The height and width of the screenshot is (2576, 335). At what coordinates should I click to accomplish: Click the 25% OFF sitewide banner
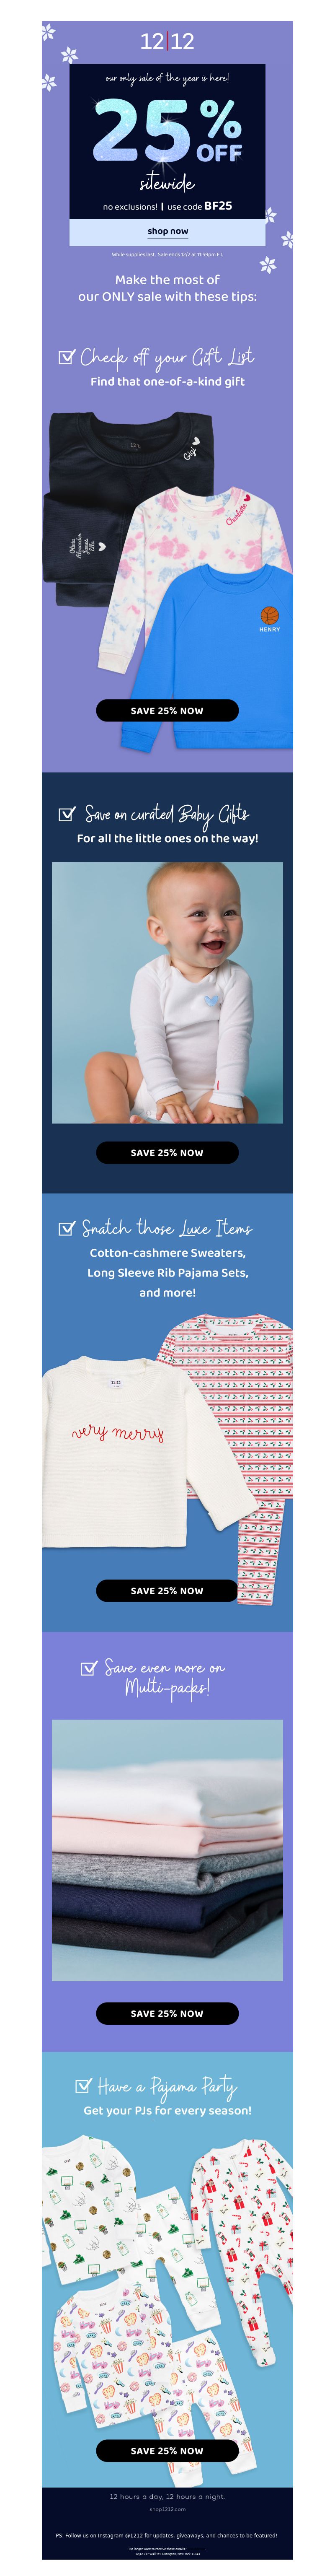coord(167,141)
